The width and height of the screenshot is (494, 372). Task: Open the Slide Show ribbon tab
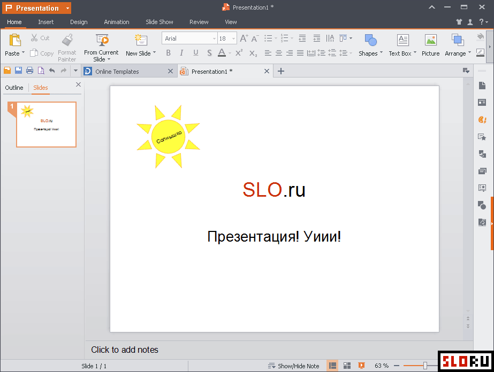coord(159,22)
